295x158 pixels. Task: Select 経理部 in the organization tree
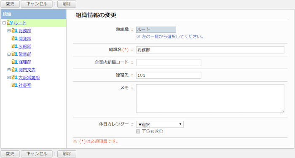click(x=25, y=62)
